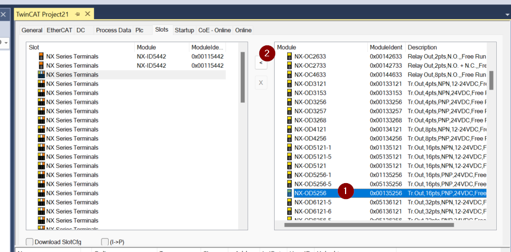
Task: Switch to the General tab
Action: tap(32, 31)
